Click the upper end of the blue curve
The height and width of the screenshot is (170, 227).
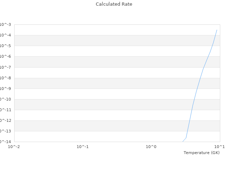(217, 30)
